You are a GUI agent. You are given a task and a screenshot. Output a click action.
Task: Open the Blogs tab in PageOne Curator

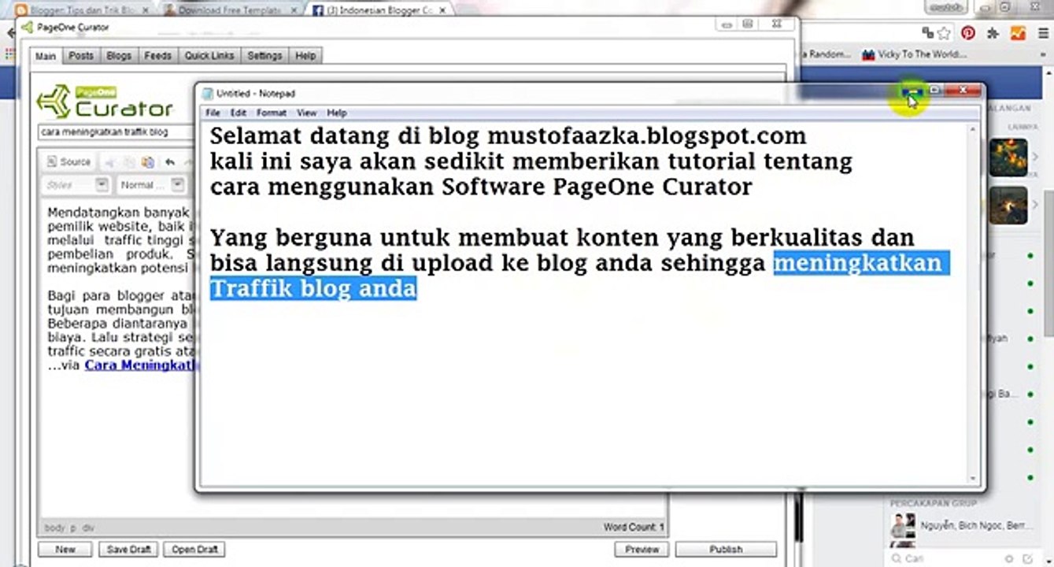(x=119, y=56)
